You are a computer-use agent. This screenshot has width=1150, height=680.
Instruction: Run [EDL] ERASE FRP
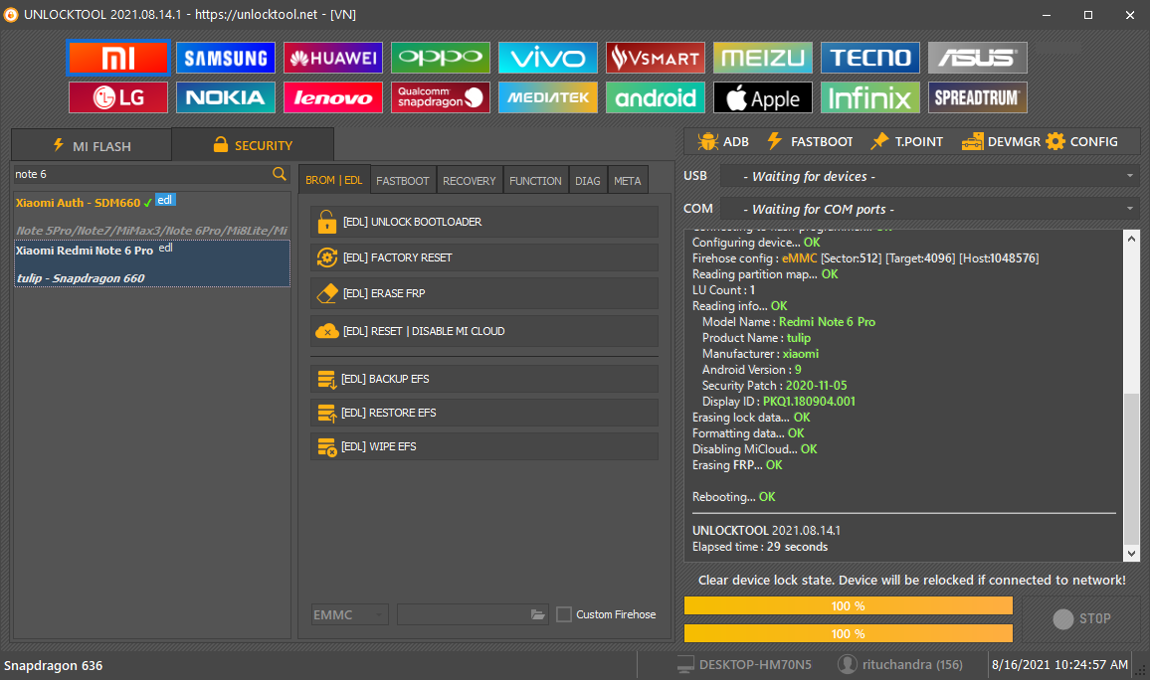click(x=484, y=293)
